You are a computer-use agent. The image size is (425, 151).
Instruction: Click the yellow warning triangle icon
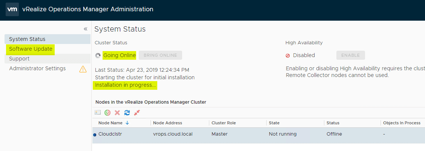(83, 69)
